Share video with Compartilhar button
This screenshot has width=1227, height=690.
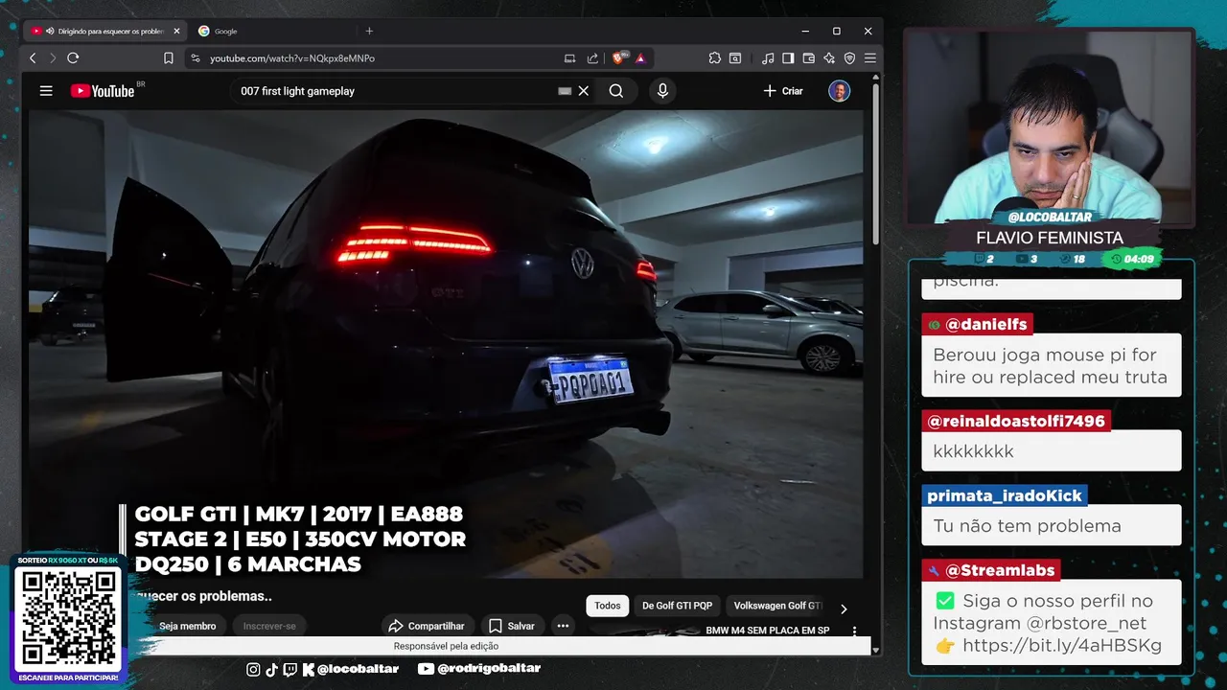click(x=427, y=626)
